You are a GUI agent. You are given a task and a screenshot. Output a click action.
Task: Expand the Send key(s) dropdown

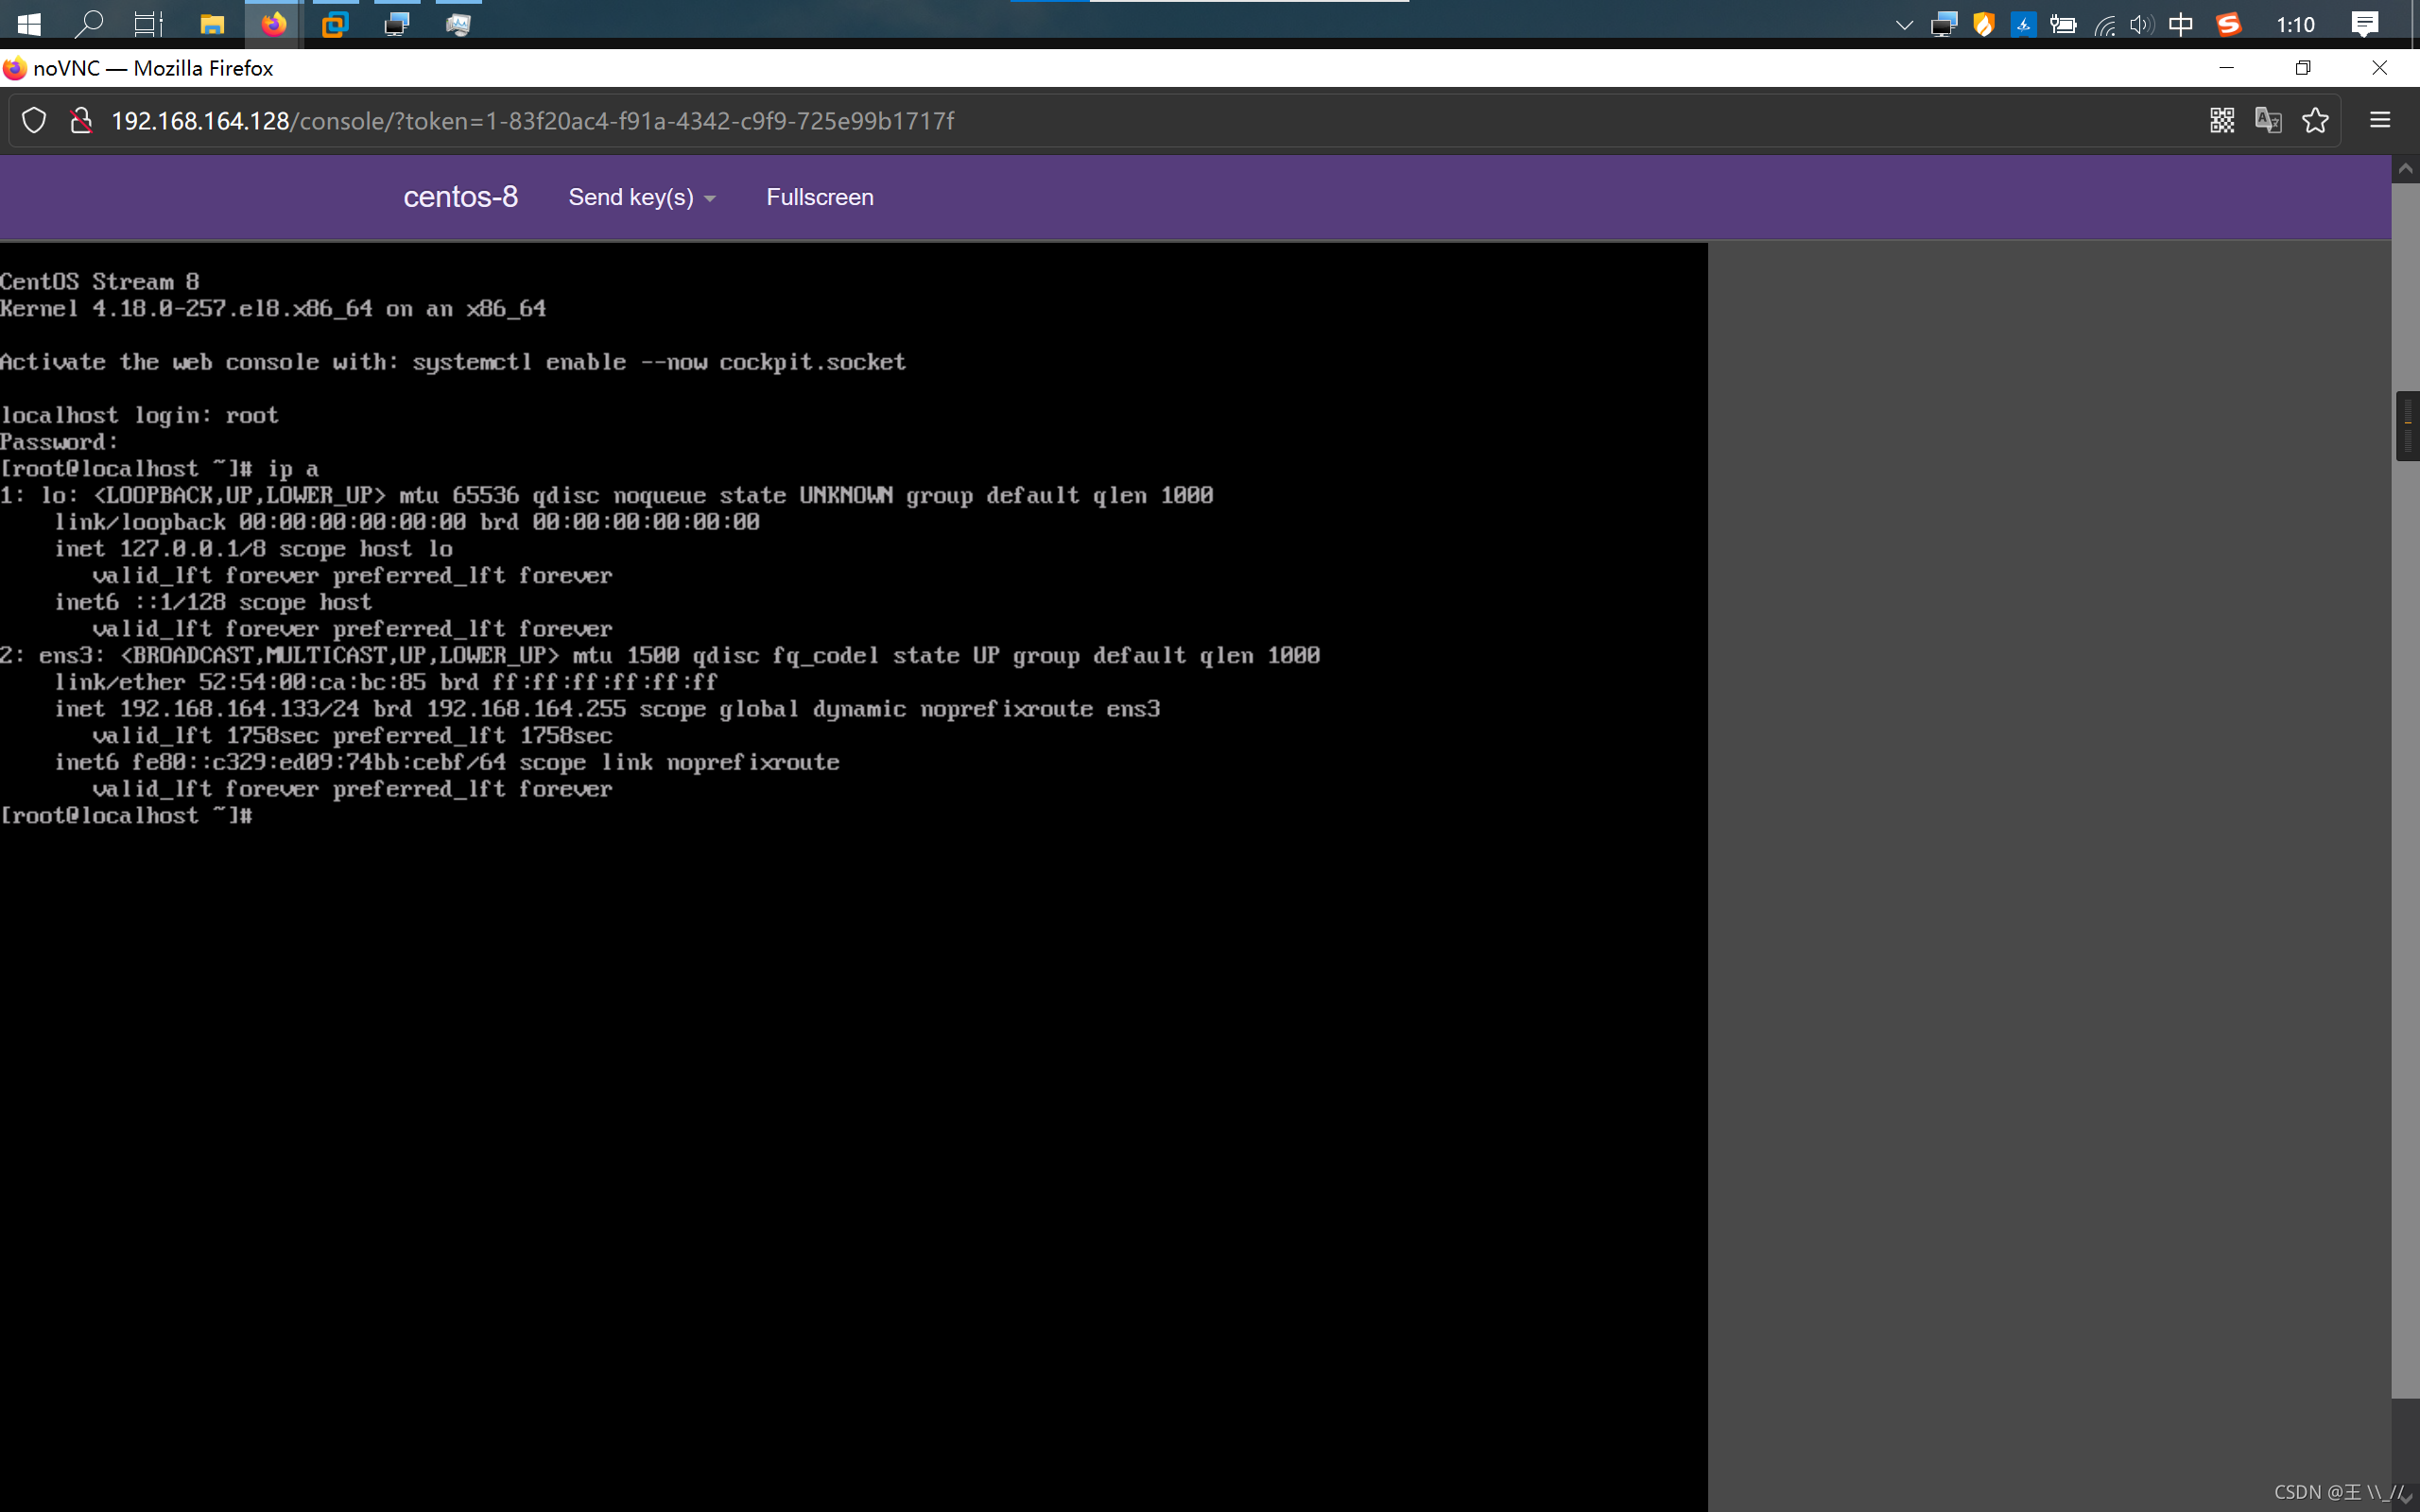(x=642, y=197)
